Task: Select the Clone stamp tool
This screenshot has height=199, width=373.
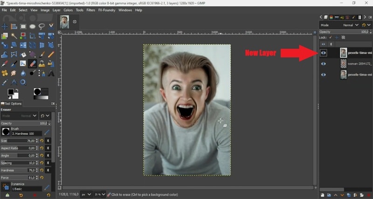Action: (x=41, y=64)
